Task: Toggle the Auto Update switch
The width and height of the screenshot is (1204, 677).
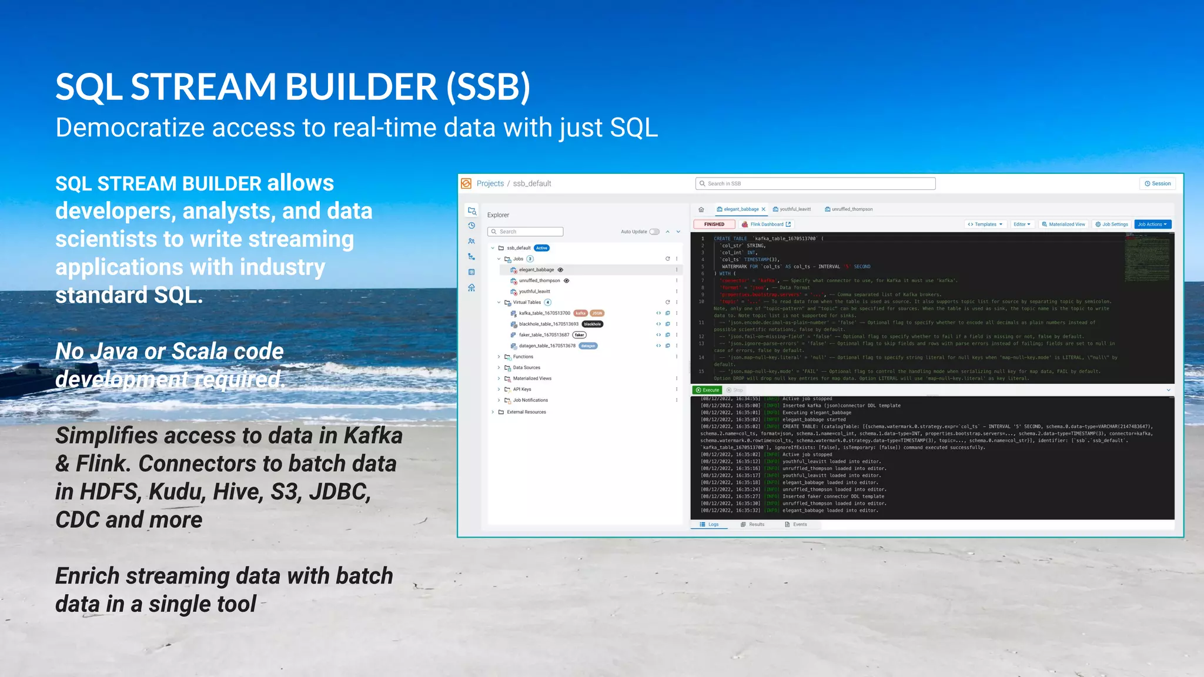Action: (654, 232)
